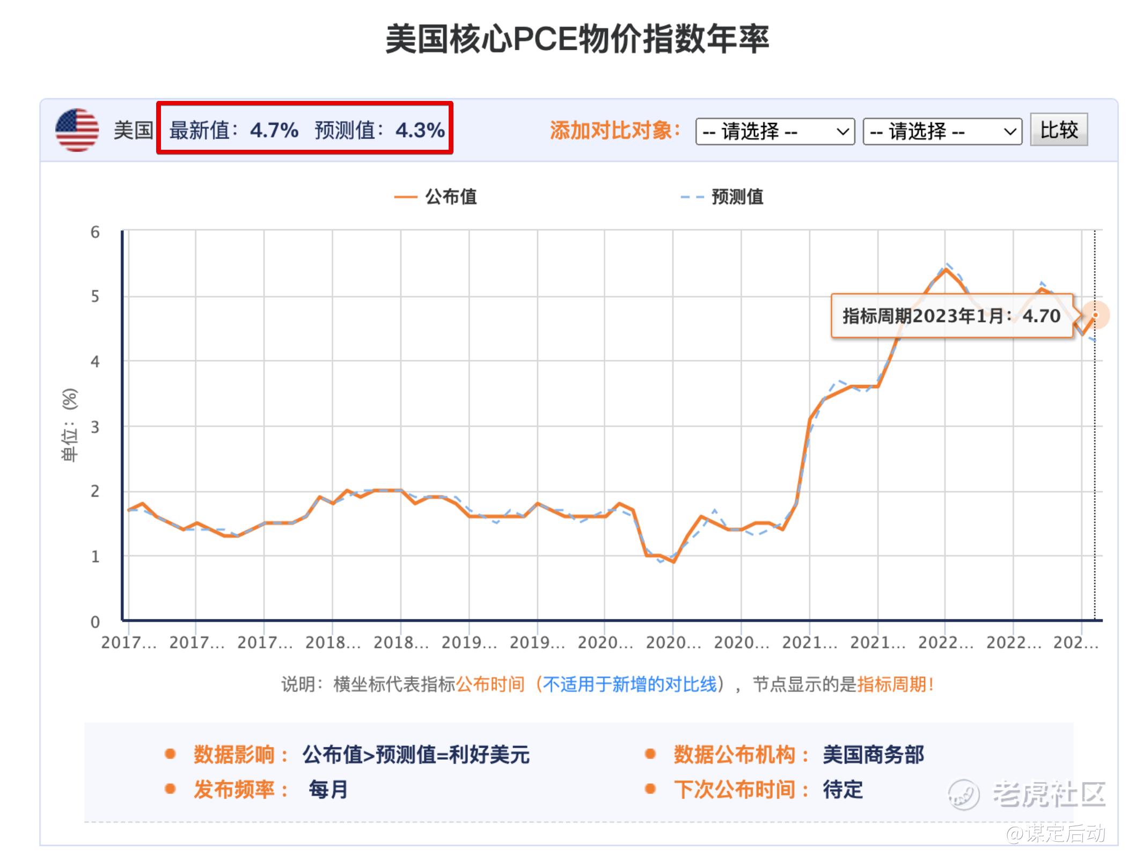Click the highlighted January 2023 data point
Viewport: 1128px width, 860px height.
click(x=1095, y=315)
